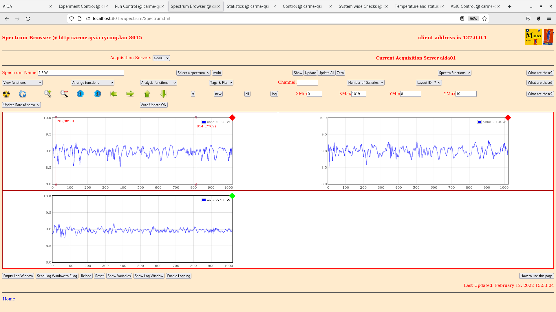556x312 pixels.
Task: Open the Acquisition Servers dropdown
Action: pos(161,58)
